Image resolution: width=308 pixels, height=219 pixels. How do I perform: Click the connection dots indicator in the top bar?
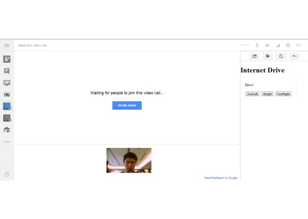click(x=246, y=45)
